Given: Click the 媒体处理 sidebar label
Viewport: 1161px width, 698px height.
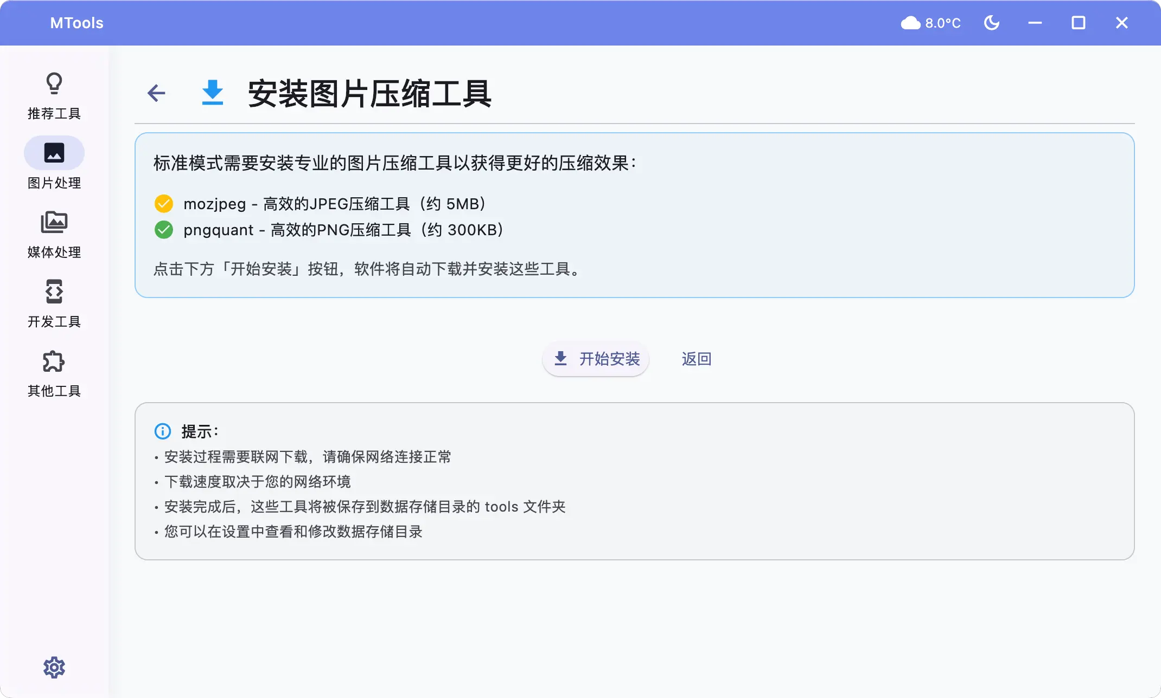Looking at the screenshot, I should 54,253.
